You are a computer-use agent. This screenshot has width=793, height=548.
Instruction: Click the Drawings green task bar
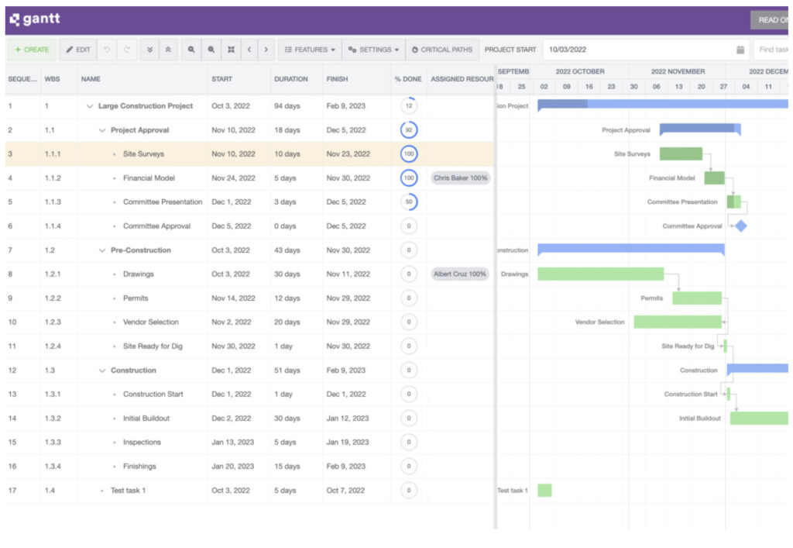600,274
